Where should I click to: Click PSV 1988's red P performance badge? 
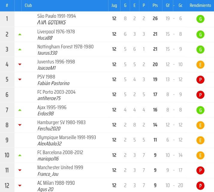pos(200,80)
